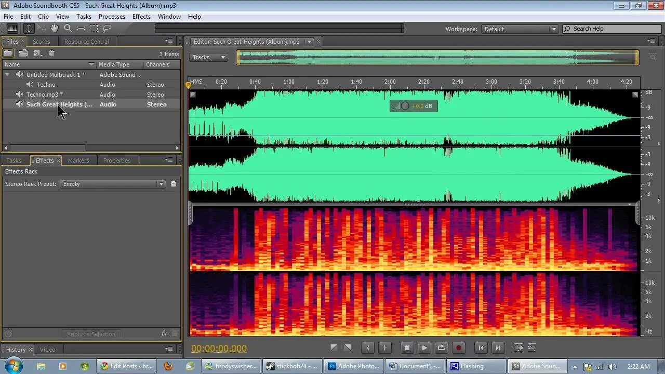Open the Processes menu

click(x=112, y=17)
